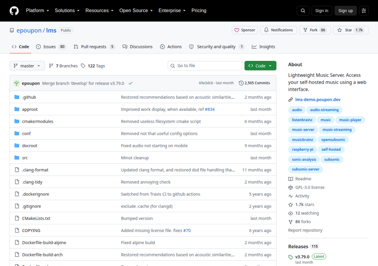The image size is (378, 266).
Task: Expand the Platform menu
Action: 37,11
